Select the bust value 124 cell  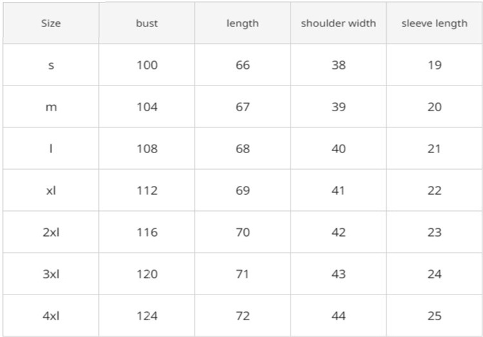147,316
